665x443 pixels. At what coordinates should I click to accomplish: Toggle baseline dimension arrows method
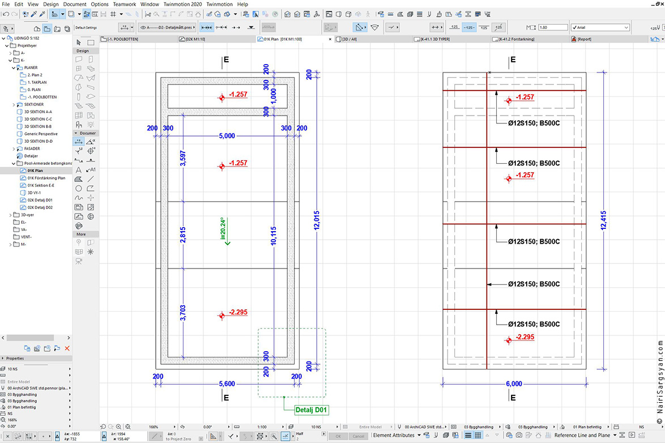(236, 28)
